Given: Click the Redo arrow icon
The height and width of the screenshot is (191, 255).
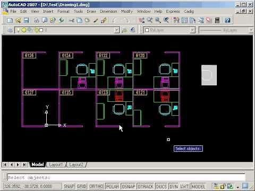Looking at the screenshot, I should click(125, 20).
